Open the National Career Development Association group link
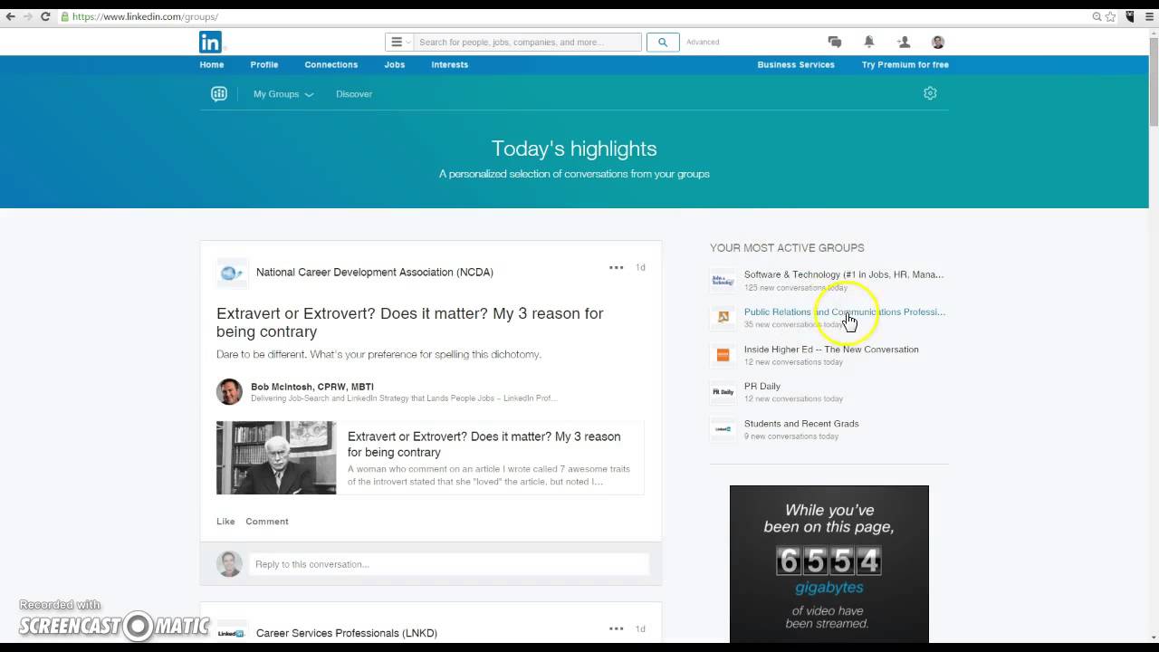 click(x=375, y=273)
